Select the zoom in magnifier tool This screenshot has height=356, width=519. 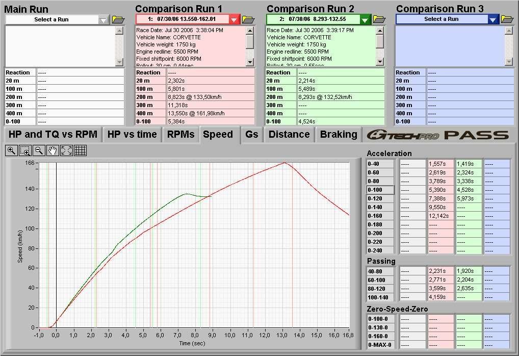(12, 150)
